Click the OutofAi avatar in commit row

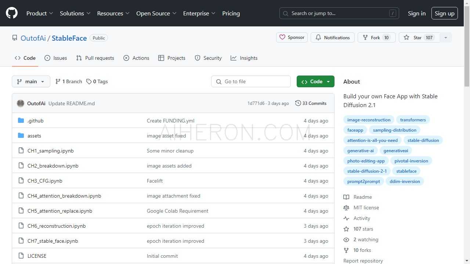coord(21,103)
